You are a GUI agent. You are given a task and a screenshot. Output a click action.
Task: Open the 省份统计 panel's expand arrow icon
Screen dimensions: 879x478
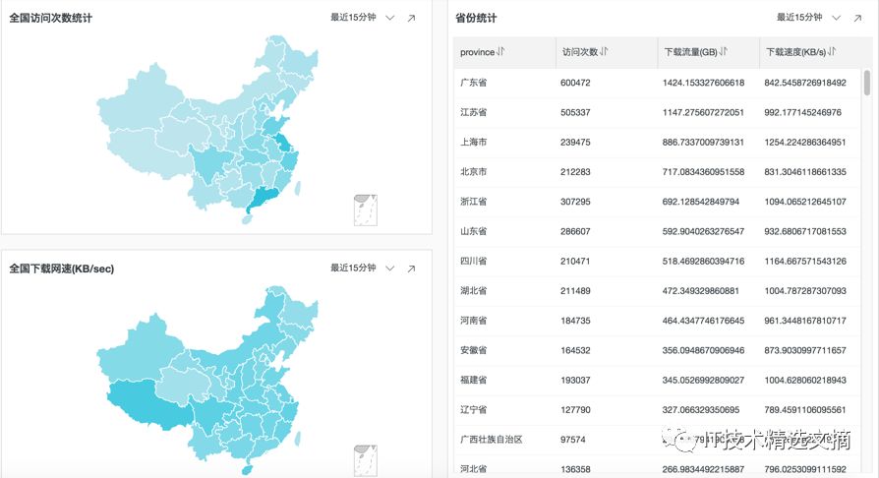857,18
